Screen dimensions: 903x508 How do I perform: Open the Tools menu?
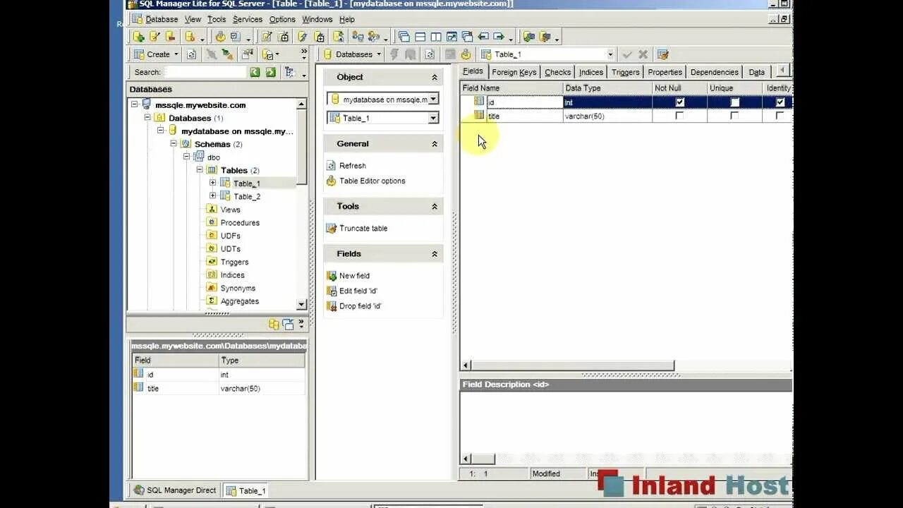pyautogui.click(x=217, y=19)
